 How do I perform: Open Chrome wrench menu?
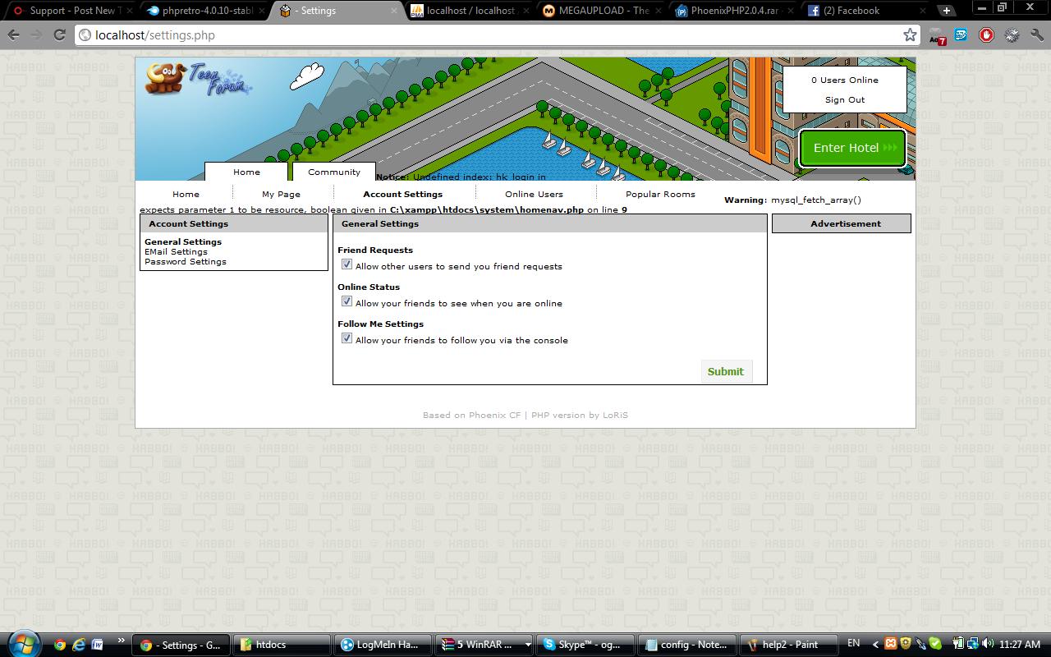tap(1036, 35)
